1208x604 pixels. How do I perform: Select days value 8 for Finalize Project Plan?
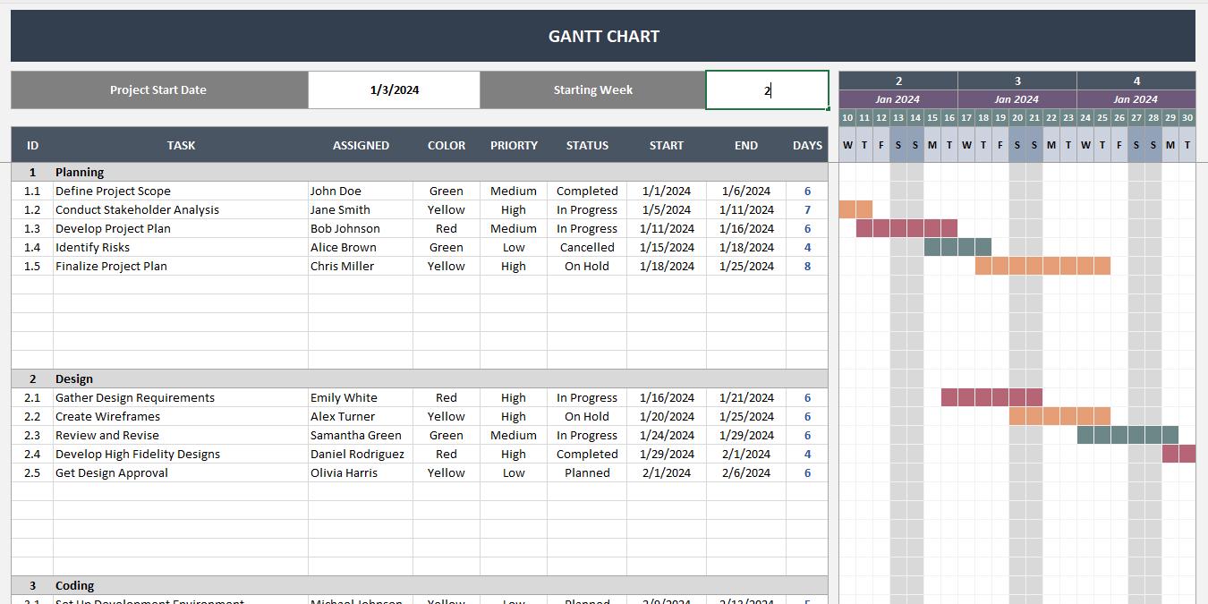807,266
